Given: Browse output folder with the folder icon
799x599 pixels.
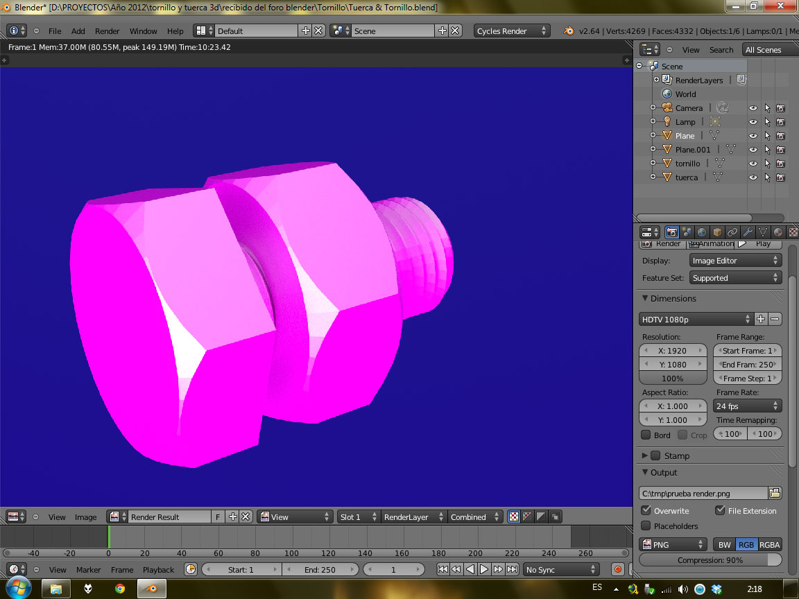Looking at the screenshot, I should (775, 493).
